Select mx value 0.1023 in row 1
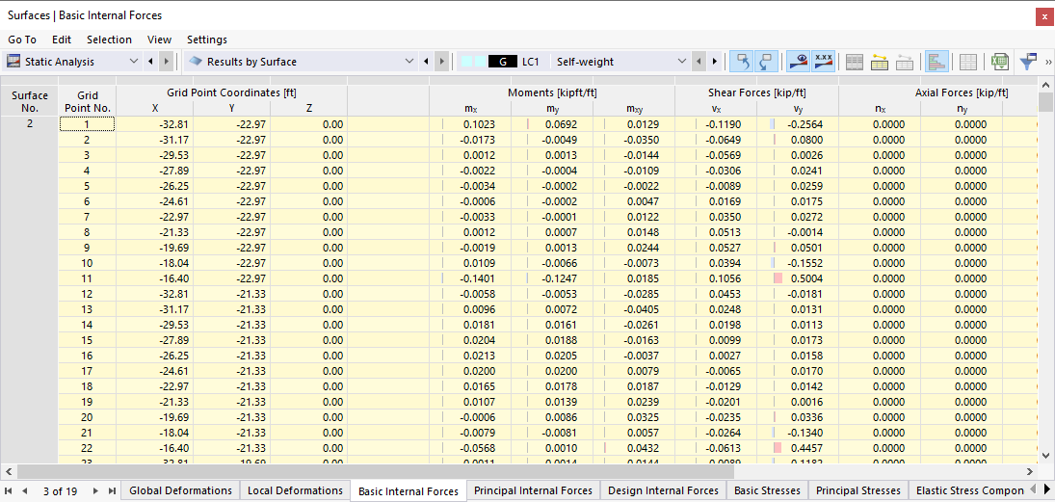 [470, 124]
